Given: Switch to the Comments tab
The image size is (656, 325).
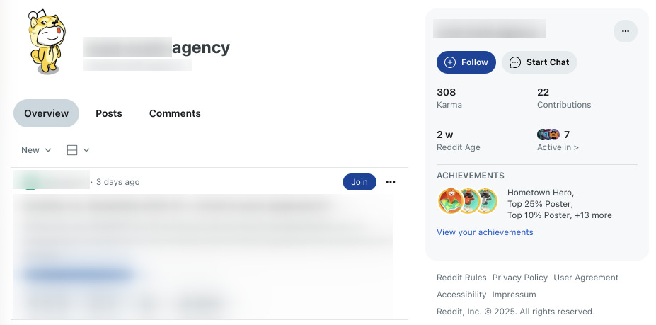Looking at the screenshot, I should [175, 113].
